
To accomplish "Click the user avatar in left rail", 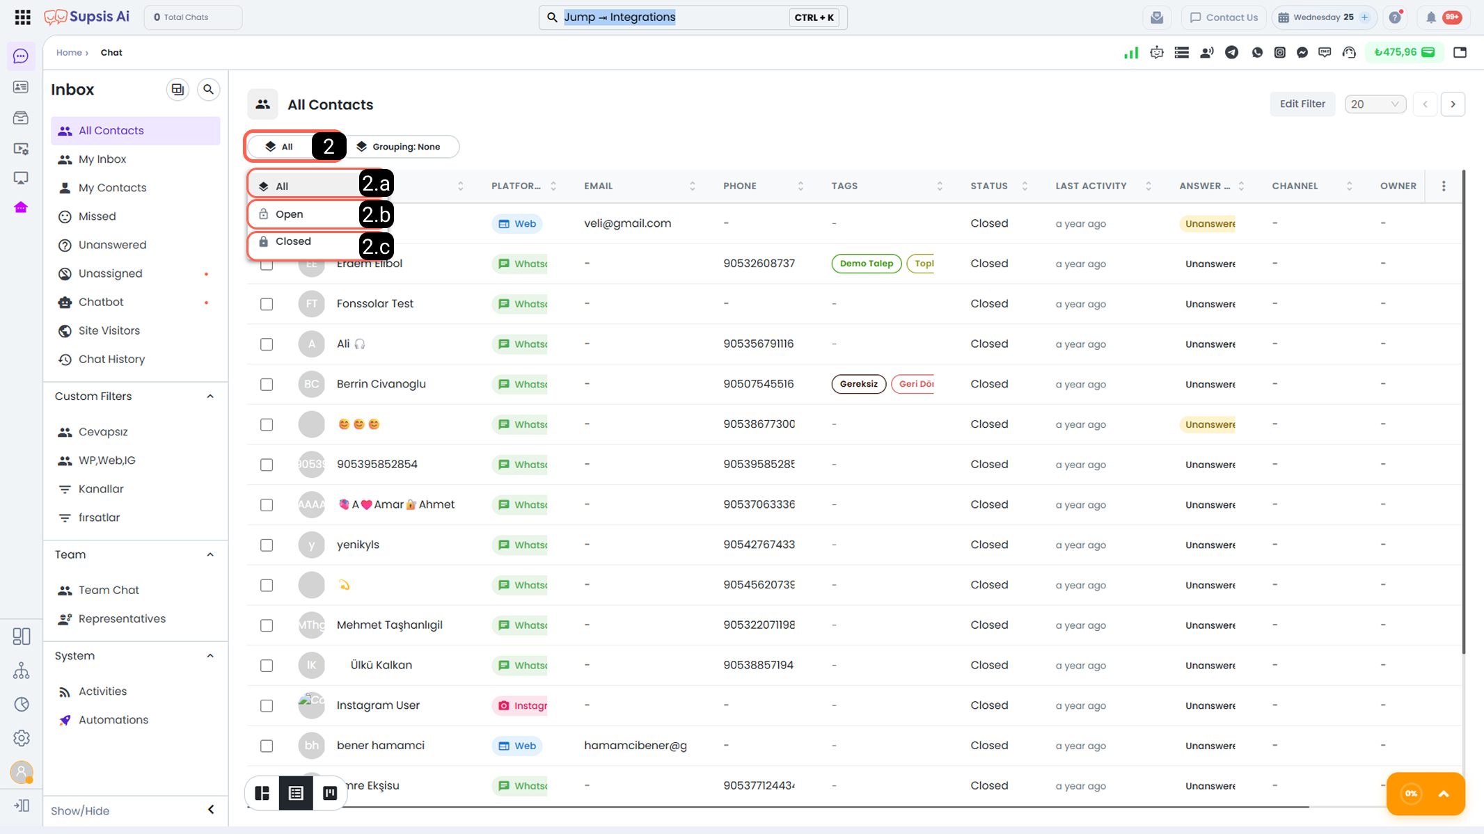I will pyautogui.click(x=22, y=772).
